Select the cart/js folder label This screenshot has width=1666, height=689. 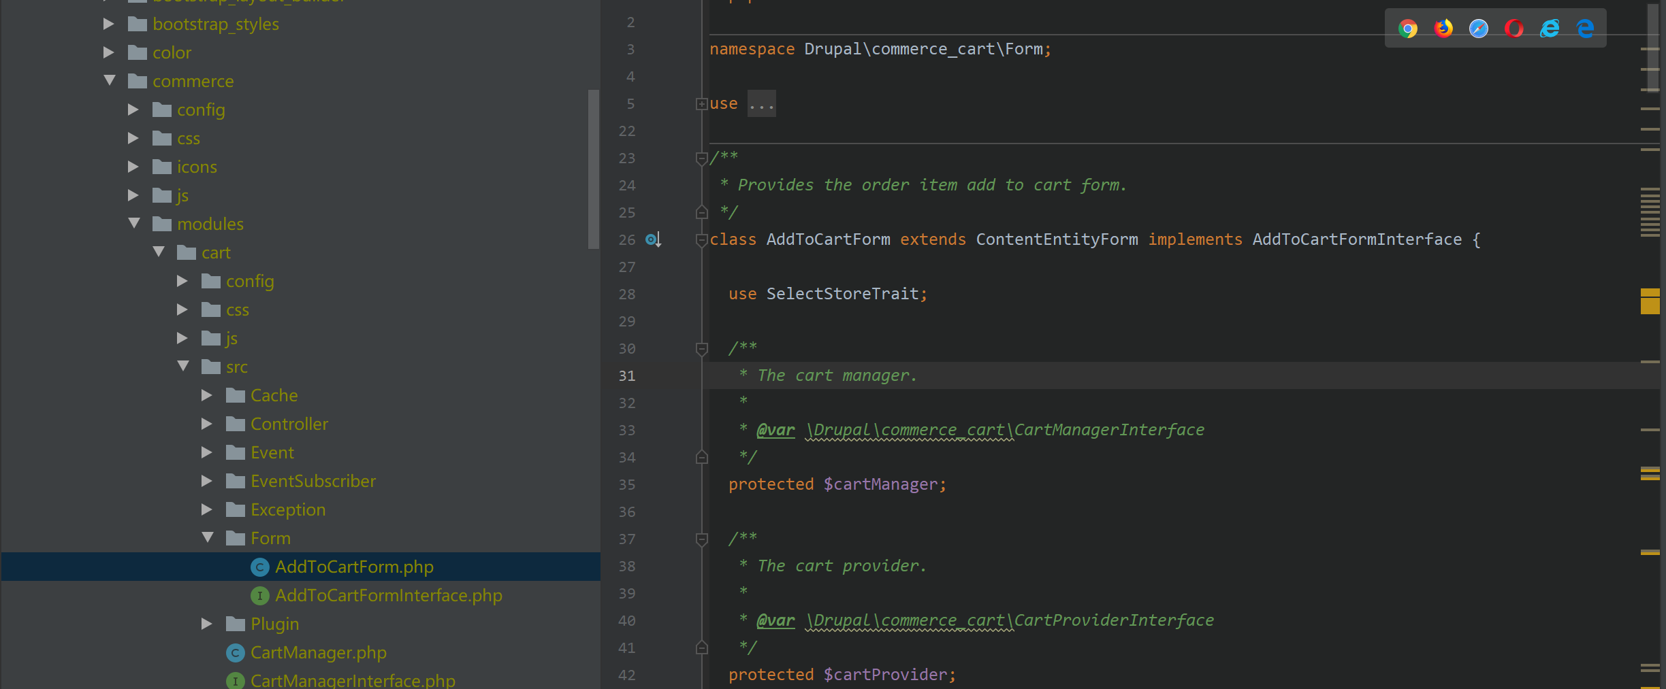tap(231, 338)
